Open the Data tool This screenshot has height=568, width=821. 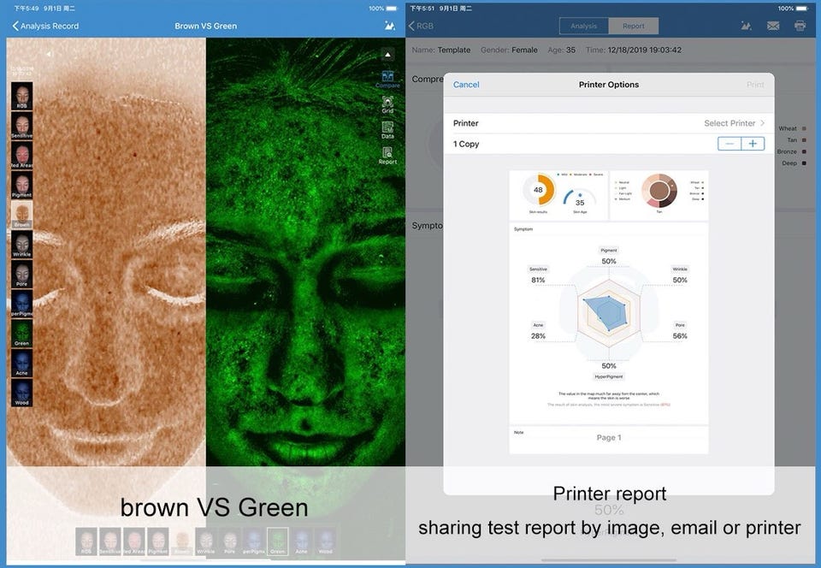coord(387,130)
